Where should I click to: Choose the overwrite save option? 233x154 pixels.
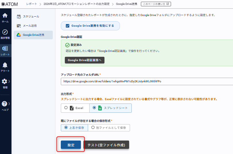(66, 127)
